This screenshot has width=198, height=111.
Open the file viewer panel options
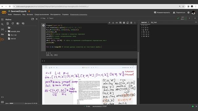[196, 22]
